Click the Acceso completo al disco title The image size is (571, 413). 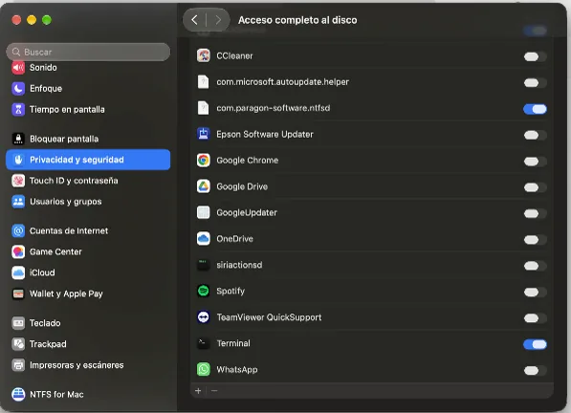(x=297, y=20)
